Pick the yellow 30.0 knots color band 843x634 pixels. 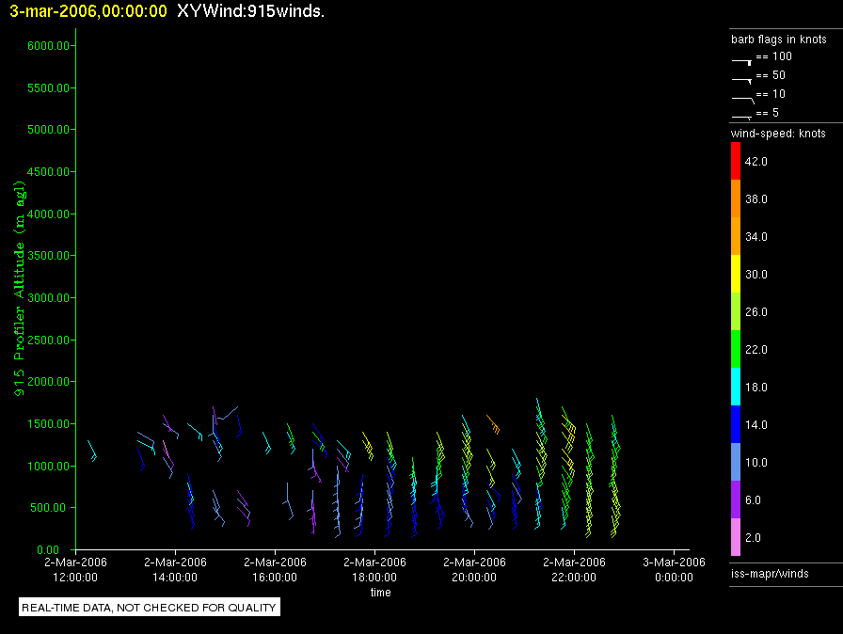click(x=736, y=274)
